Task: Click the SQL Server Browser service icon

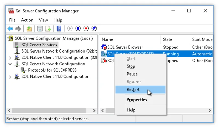Action: point(104,47)
